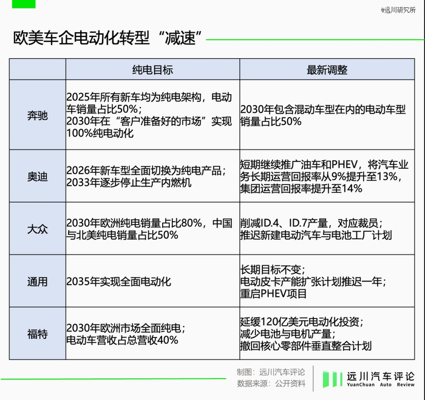
Task: Click the credit line 制图：远川汽车评论
Action: click(x=271, y=372)
